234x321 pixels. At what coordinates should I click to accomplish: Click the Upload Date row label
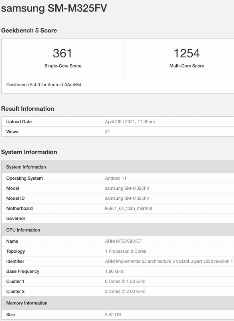click(19, 122)
